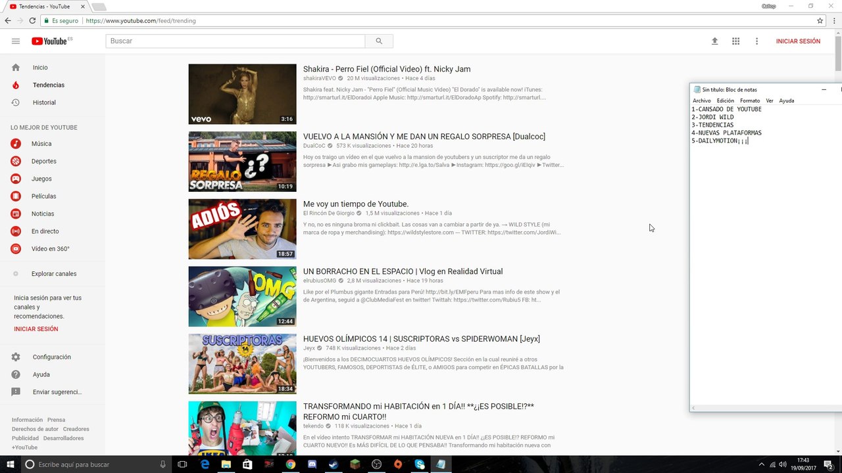
Task: Open Chrome three-dot menu in the browser toolbar
Action: point(833,20)
